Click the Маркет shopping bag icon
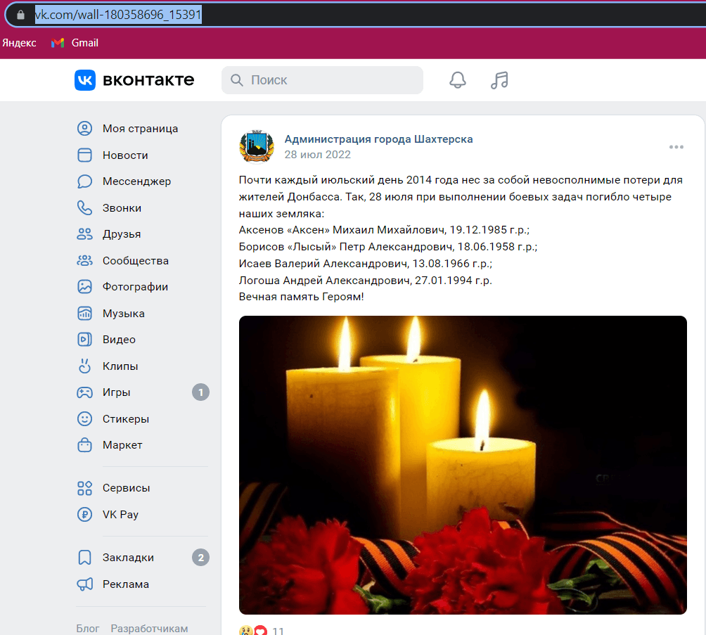Image resolution: width=706 pixels, height=635 pixels. [84, 445]
